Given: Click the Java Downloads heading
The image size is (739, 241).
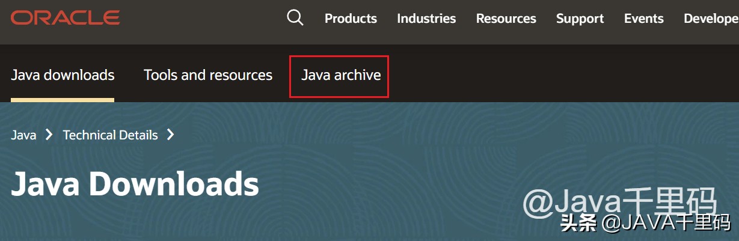Looking at the screenshot, I should [x=135, y=184].
